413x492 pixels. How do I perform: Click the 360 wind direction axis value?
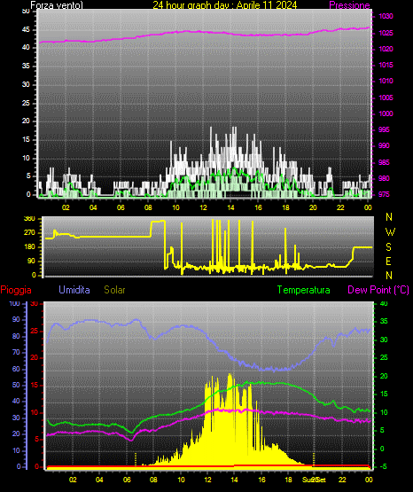point(29,219)
